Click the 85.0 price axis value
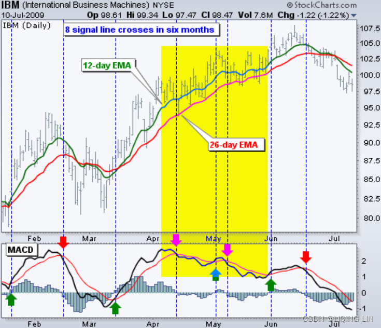 [x=372, y=180]
